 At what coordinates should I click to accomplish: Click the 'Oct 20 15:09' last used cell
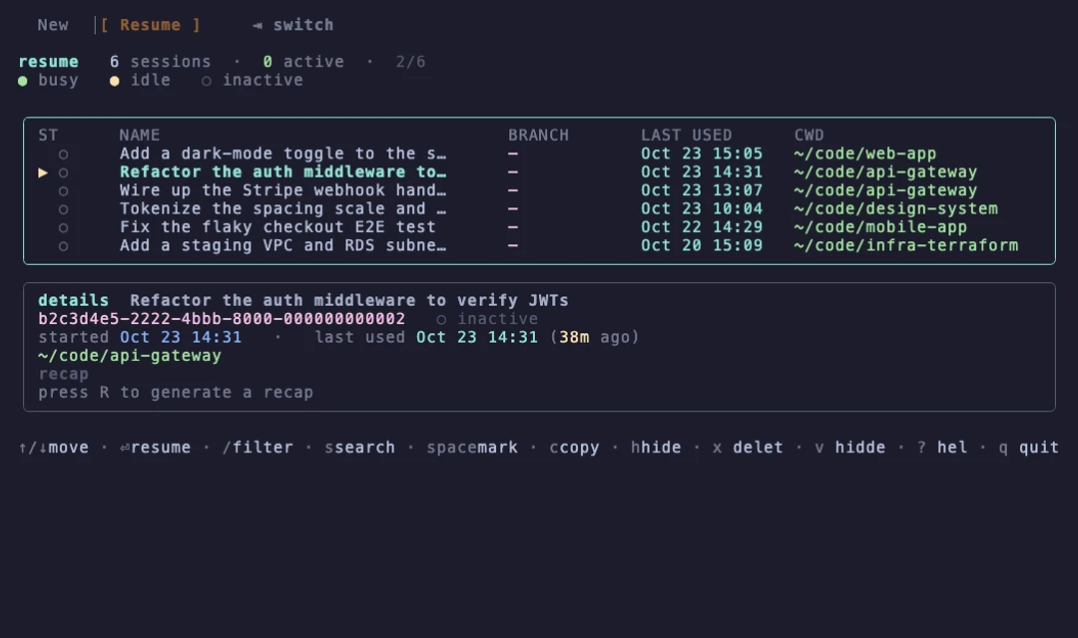702,246
